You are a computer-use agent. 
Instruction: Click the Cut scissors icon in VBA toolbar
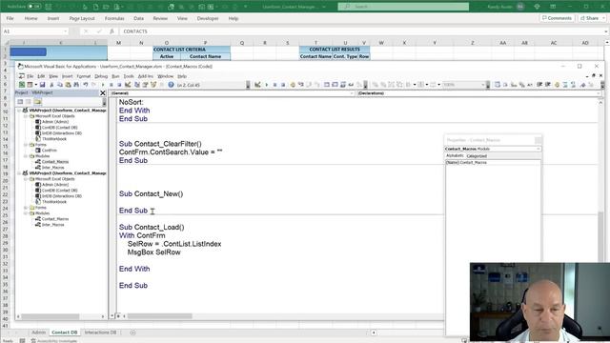tap(51, 85)
